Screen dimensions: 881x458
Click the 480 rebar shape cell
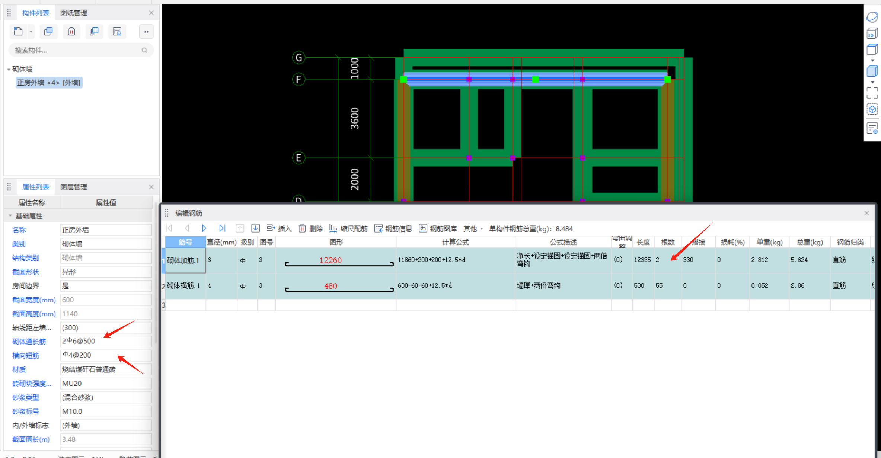click(x=336, y=286)
